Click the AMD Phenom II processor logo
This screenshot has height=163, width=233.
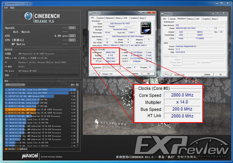pyautogui.click(x=148, y=28)
